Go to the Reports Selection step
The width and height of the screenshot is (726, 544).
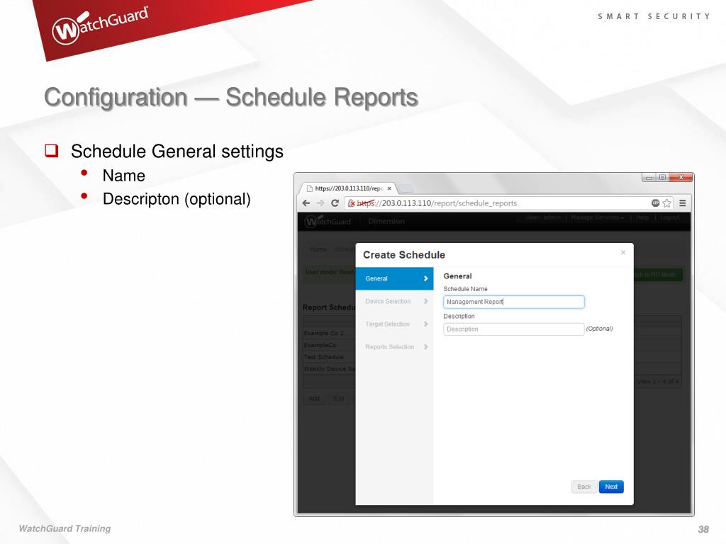pyautogui.click(x=394, y=347)
